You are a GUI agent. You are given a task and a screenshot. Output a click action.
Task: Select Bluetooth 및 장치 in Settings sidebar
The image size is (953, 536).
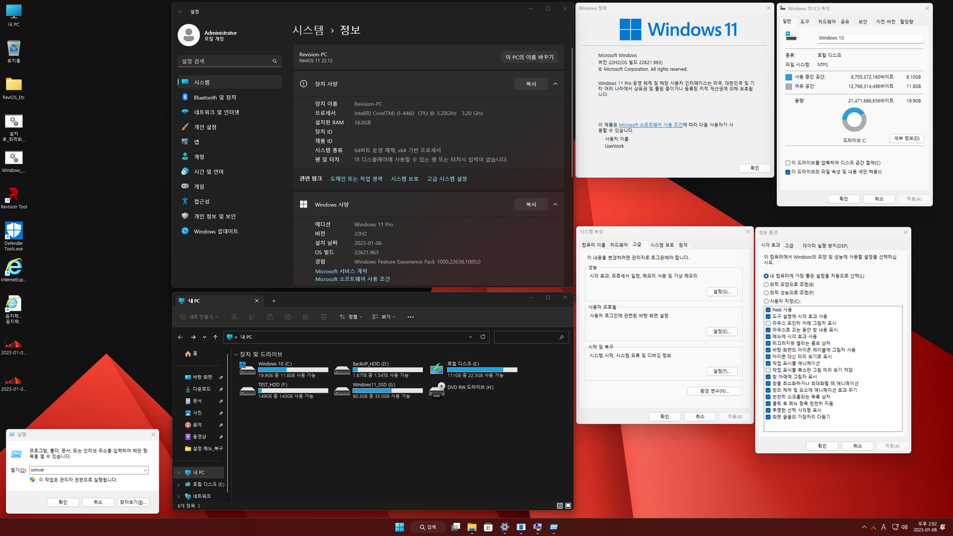tap(229, 97)
